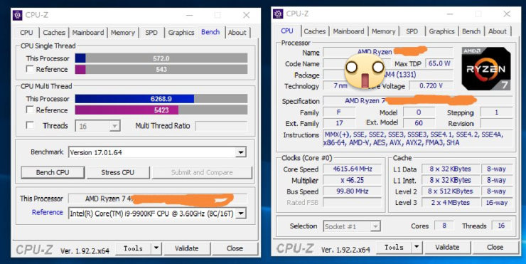Screen dimensions: 526x264
Task: Switch to Memory tab in right window
Action: (383, 31)
